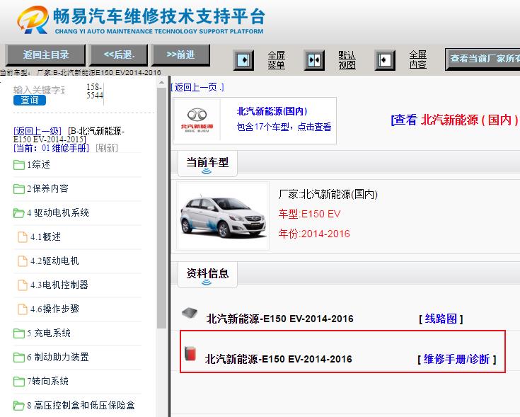Image resolution: width=520 pixels, height=417 pixels.
Task: Click the 全屏菜单 full-screen menu icon
Action: pyautogui.click(x=243, y=60)
